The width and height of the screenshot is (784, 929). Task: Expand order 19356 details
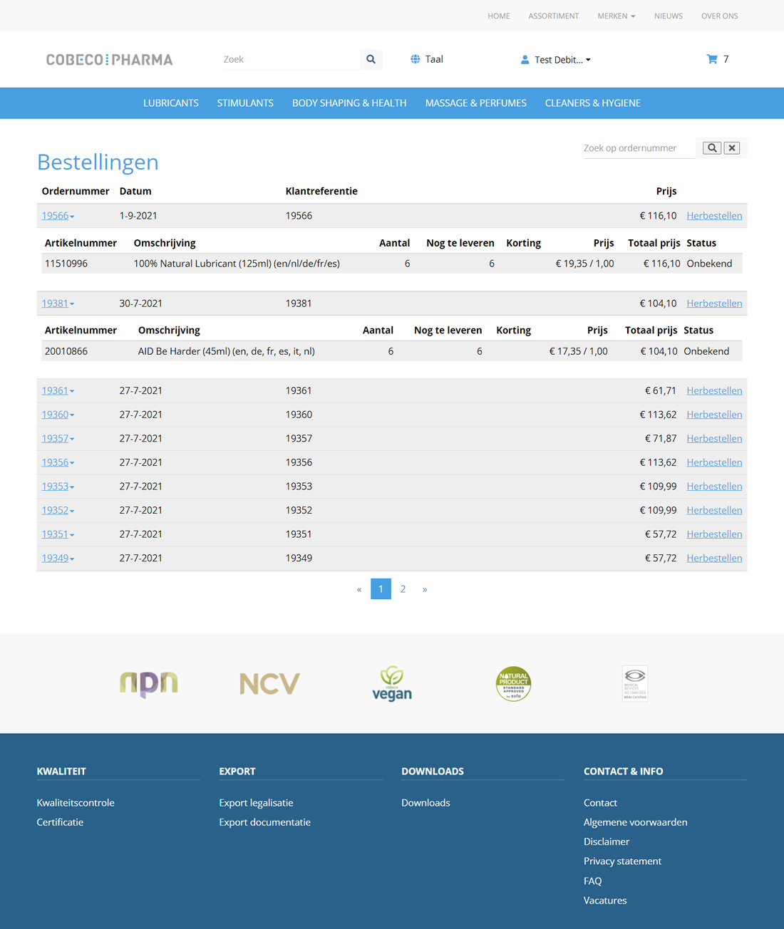58,462
